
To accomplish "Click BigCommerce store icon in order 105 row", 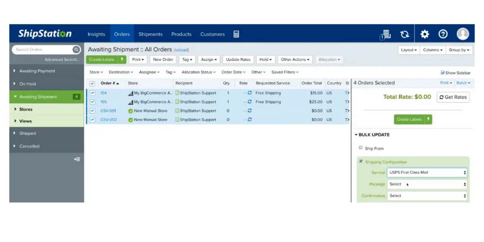I will coord(130,102).
